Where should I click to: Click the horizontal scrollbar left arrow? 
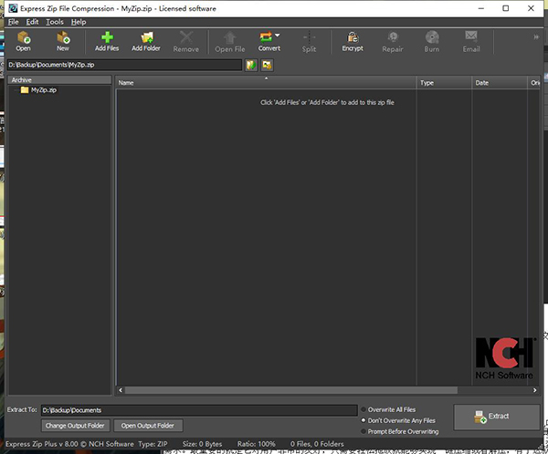[x=121, y=390]
